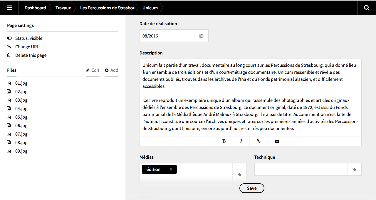376x200 pixels.
Task: Click the calendar icon in date field
Action: (x=202, y=36)
